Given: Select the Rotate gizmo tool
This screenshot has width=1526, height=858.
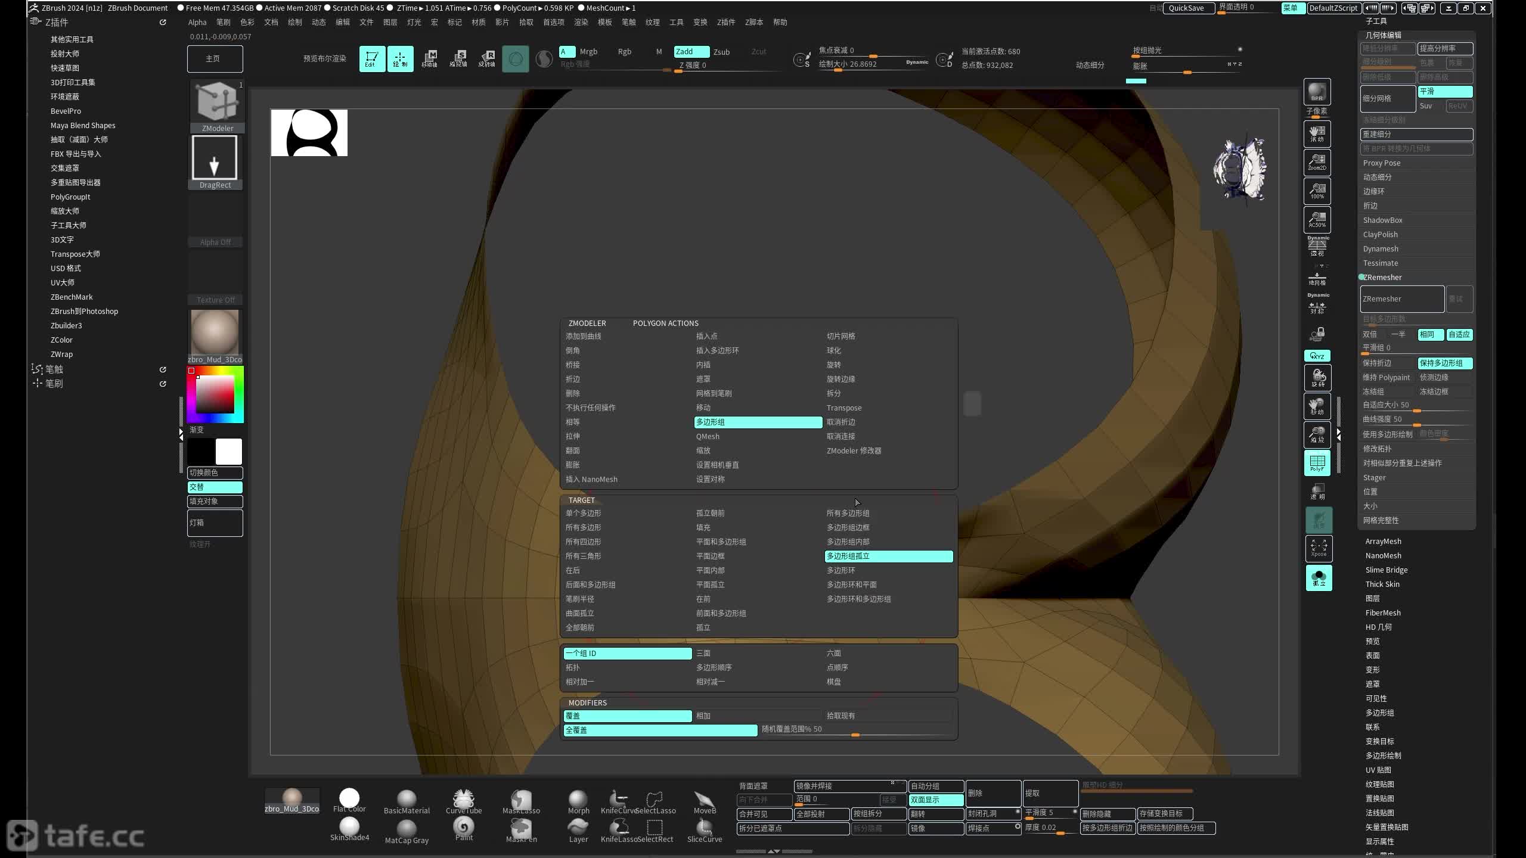Looking at the screenshot, I should (486, 58).
